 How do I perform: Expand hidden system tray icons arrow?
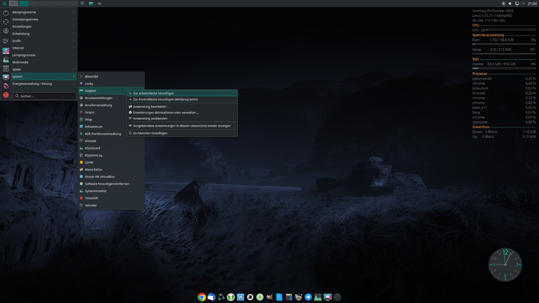click(524, 4)
